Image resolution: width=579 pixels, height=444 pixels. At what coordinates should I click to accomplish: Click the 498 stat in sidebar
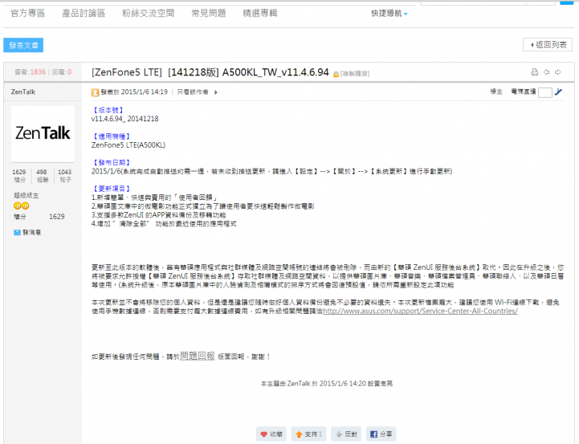(42, 176)
